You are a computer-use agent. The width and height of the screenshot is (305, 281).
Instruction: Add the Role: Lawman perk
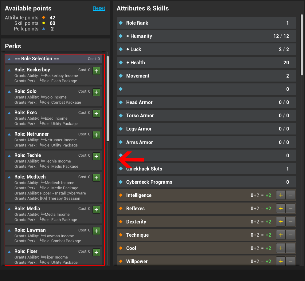click(x=96, y=231)
